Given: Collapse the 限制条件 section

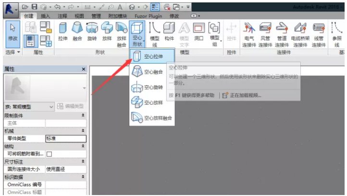Looking at the screenshot, I should point(83,115).
